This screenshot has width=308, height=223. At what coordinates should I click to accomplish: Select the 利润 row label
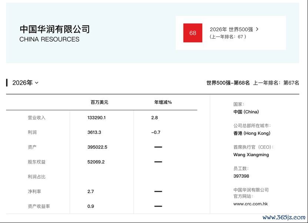[x=32, y=132]
